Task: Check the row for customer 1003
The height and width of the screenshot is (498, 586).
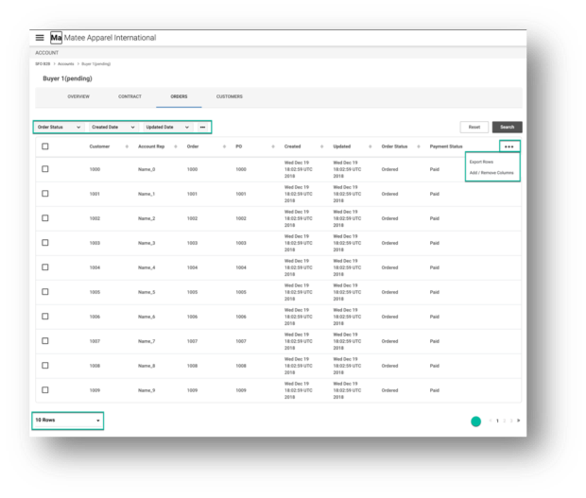Action: [45, 243]
